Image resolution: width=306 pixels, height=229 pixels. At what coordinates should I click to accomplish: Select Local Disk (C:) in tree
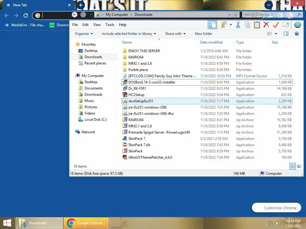pos(96,120)
